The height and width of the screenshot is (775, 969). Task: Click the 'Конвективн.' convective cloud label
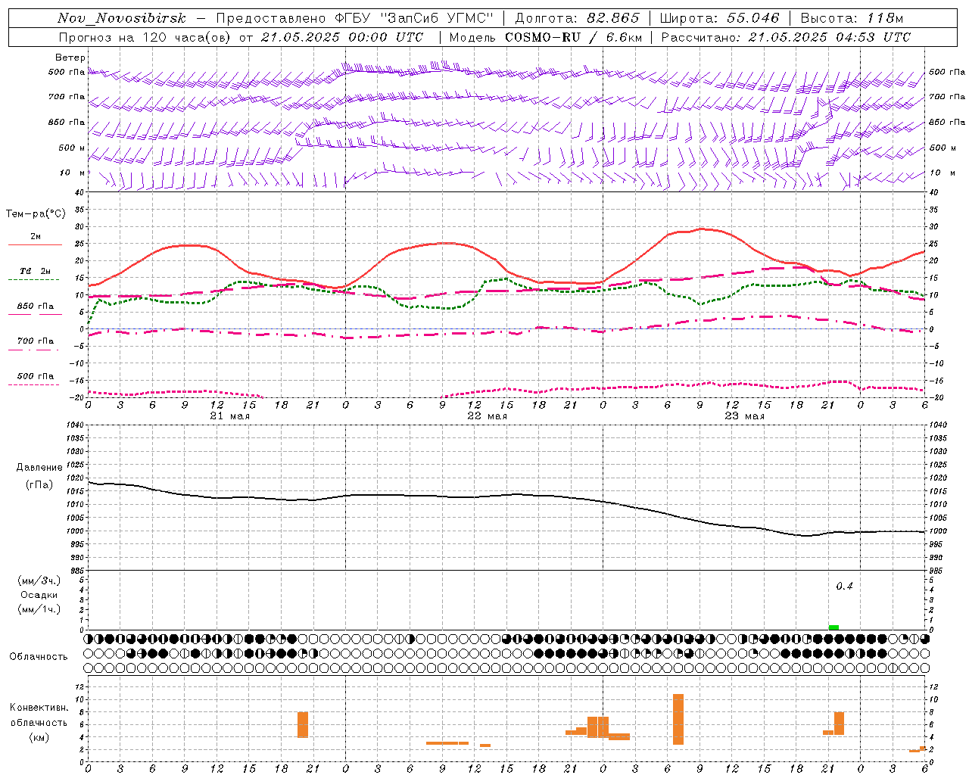pos(39,708)
